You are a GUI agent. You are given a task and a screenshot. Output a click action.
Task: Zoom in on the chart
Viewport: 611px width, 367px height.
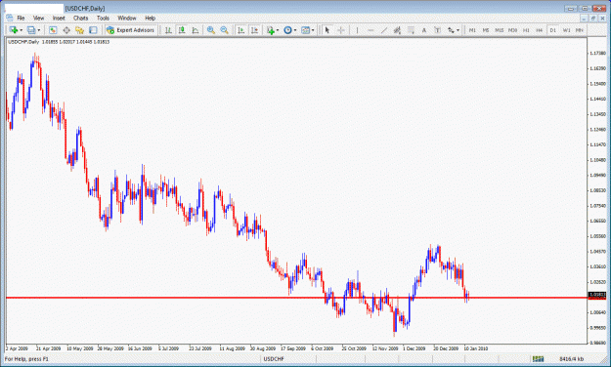tap(211, 30)
